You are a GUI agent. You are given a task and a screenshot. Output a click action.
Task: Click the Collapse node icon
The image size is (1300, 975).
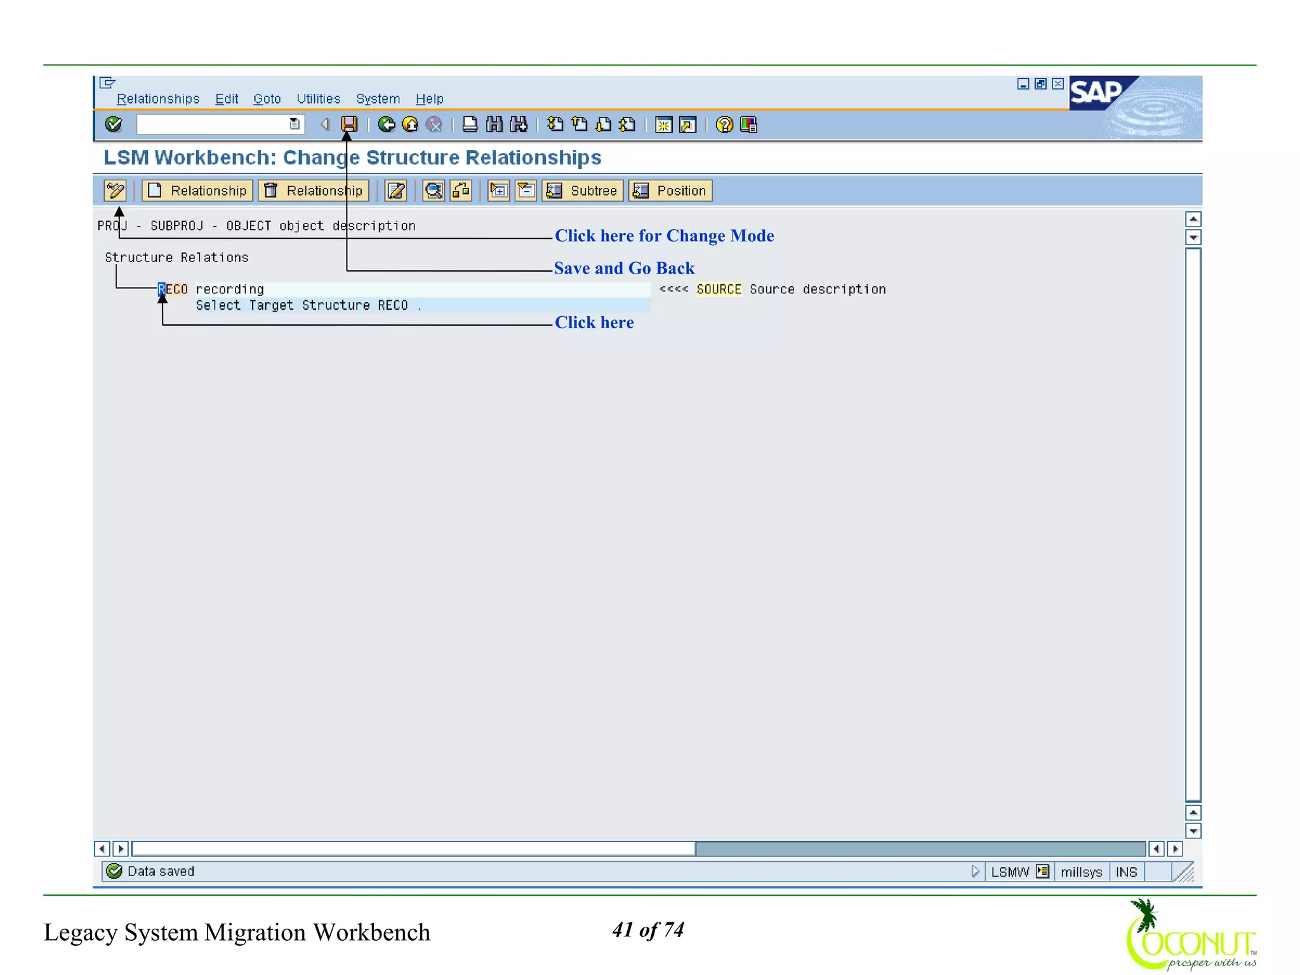click(x=526, y=190)
